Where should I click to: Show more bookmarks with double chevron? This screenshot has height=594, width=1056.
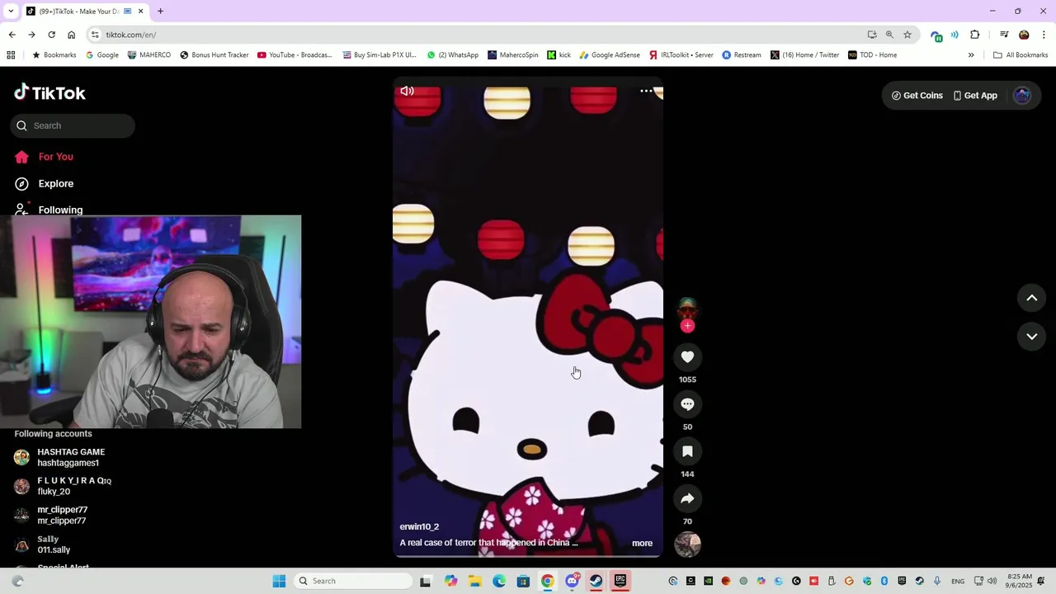(971, 55)
